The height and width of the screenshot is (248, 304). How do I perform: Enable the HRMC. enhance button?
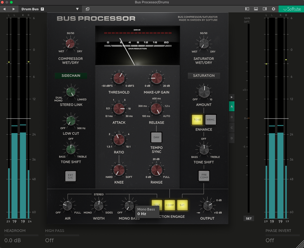tap(211, 120)
